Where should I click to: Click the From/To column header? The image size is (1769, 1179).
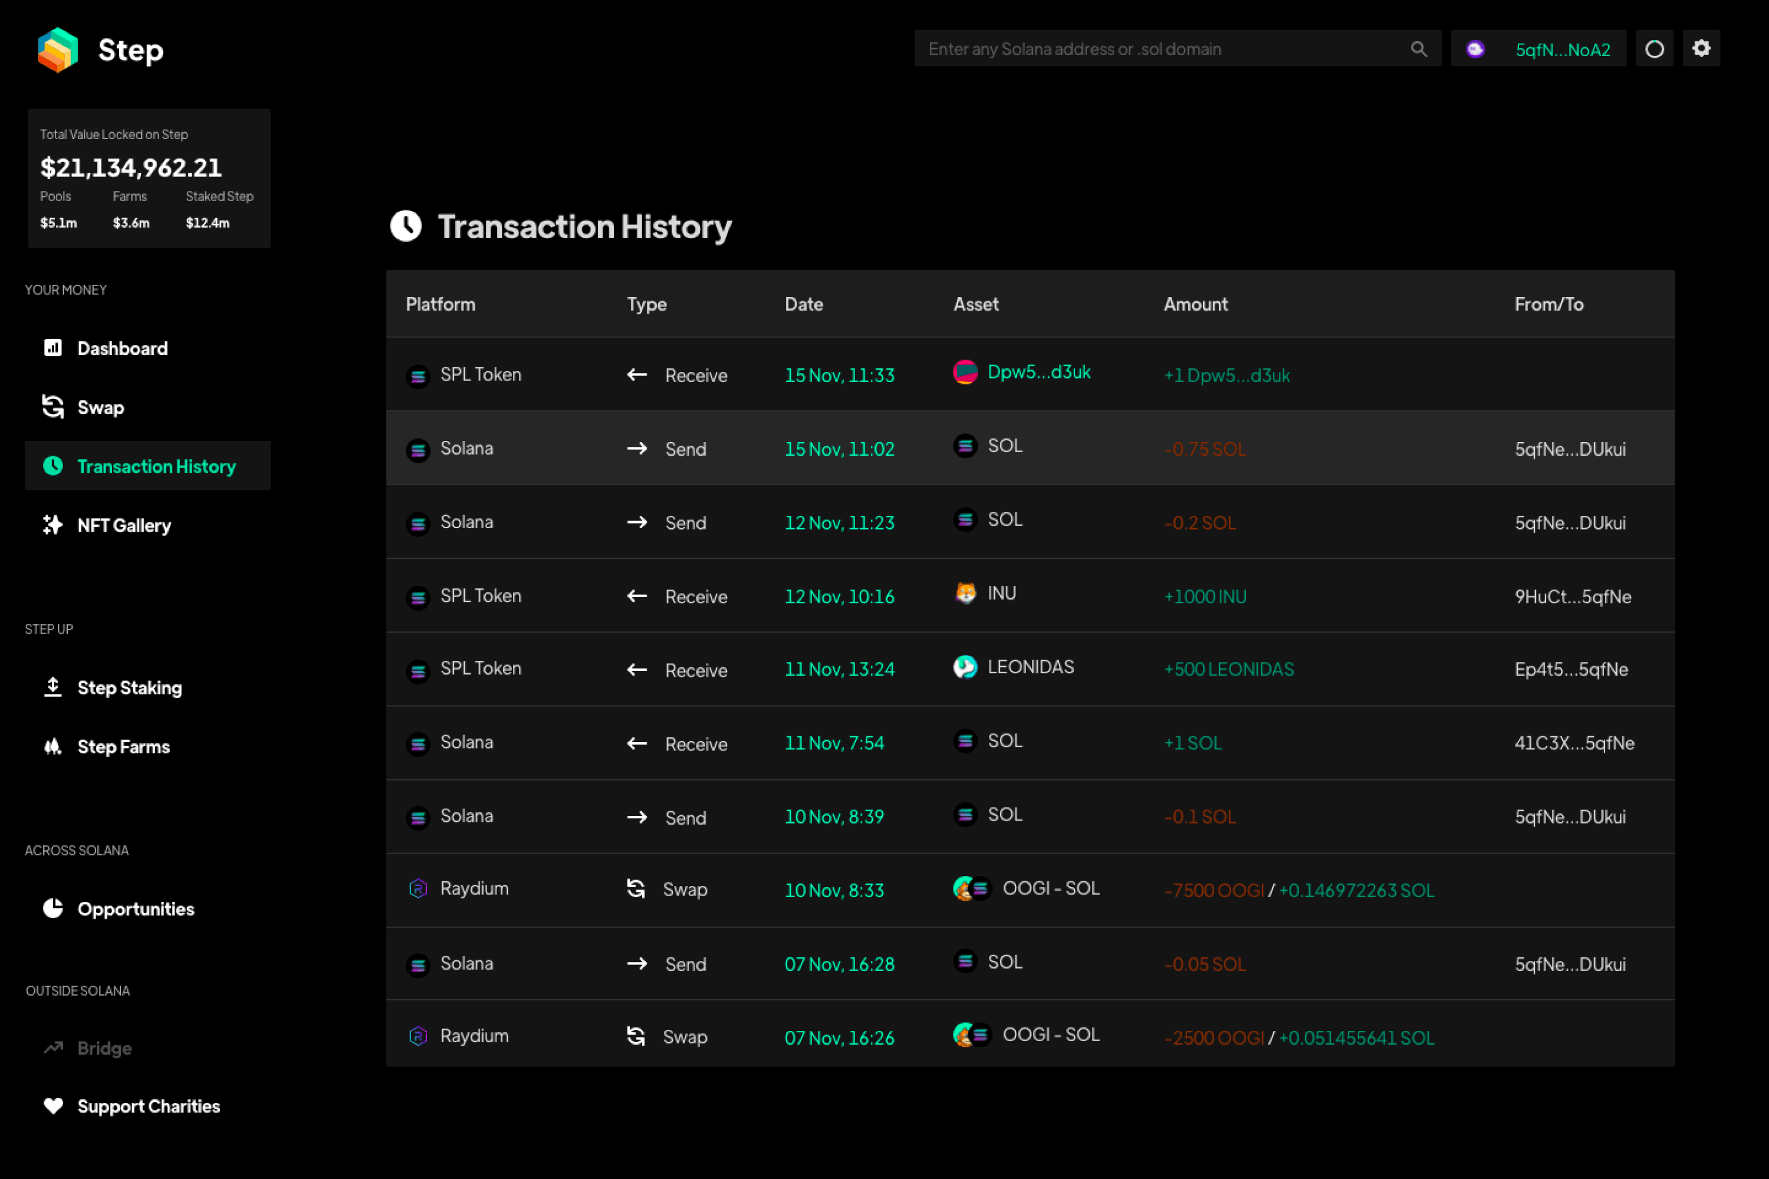1548,304
